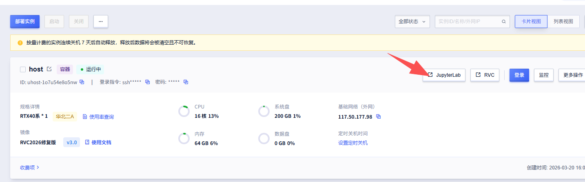585x182 pixels.
Task: Switch to 卡片视图 card view
Action: pyautogui.click(x=531, y=22)
